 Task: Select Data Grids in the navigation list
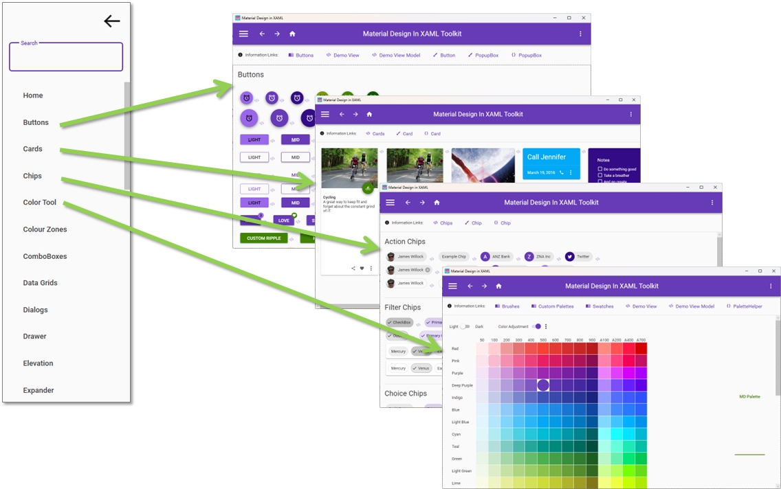[x=40, y=283]
